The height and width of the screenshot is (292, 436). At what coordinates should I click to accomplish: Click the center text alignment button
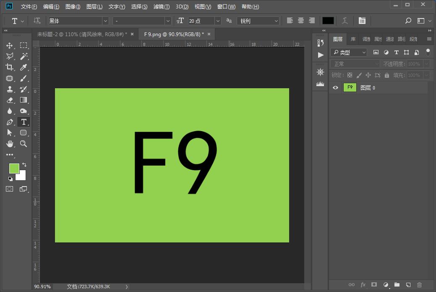tap(301, 21)
